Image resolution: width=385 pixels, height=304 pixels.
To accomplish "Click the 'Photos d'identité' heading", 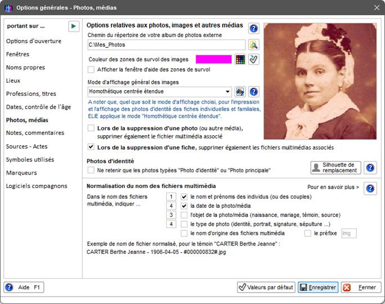I will (x=110, y=162).
